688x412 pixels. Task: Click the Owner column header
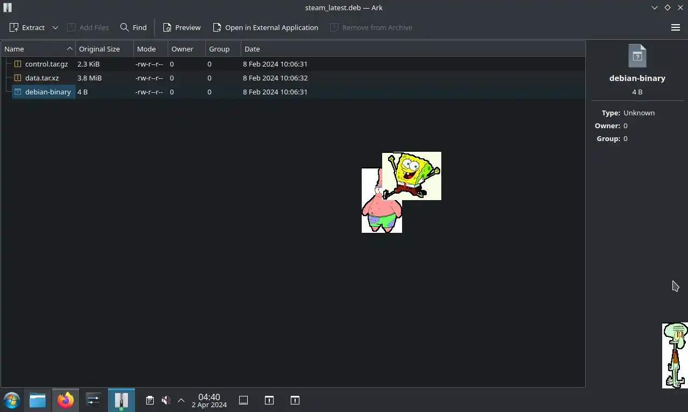187,49
